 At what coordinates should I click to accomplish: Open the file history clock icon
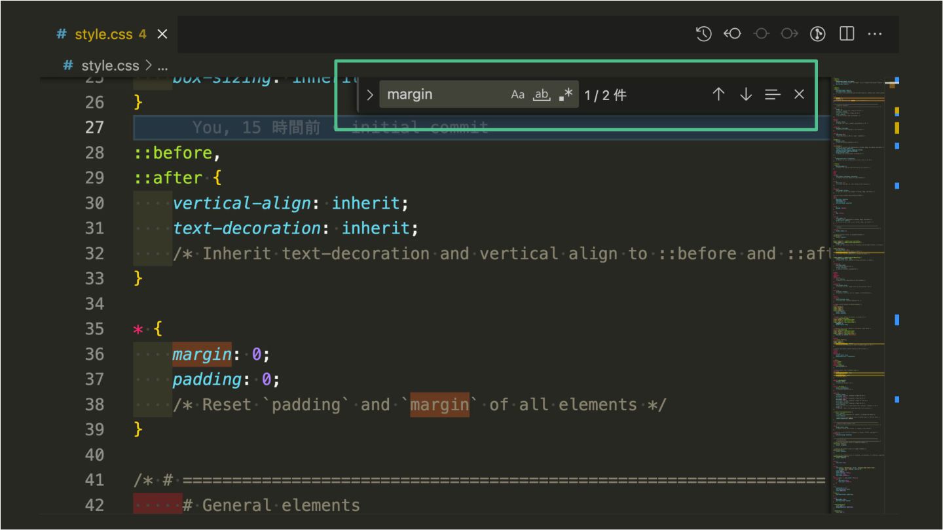704,34
